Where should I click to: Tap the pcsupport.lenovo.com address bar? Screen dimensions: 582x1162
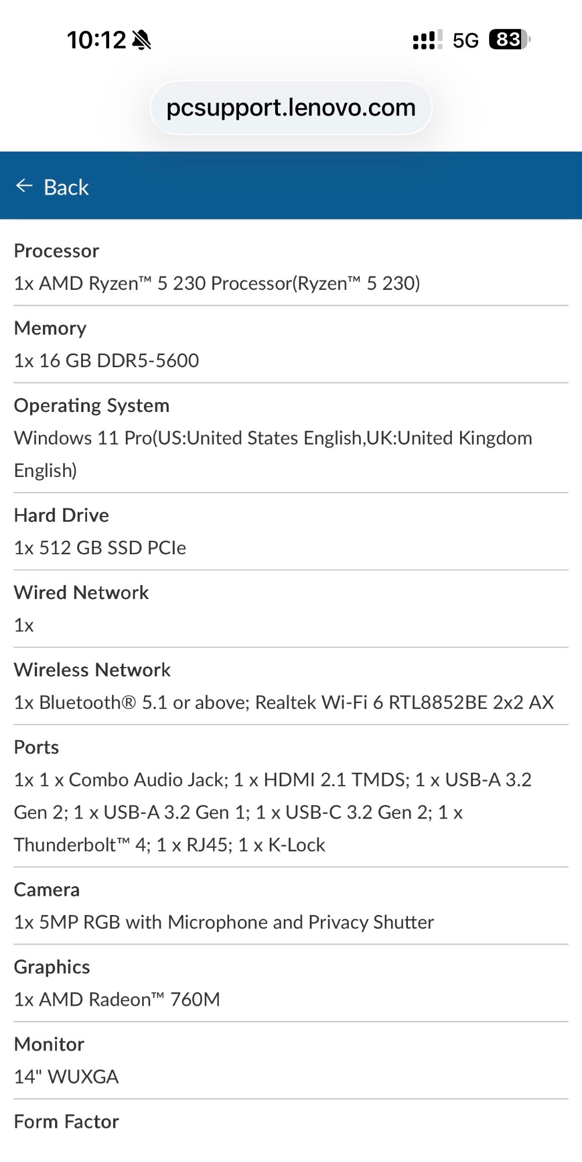(x=291, y=108)
